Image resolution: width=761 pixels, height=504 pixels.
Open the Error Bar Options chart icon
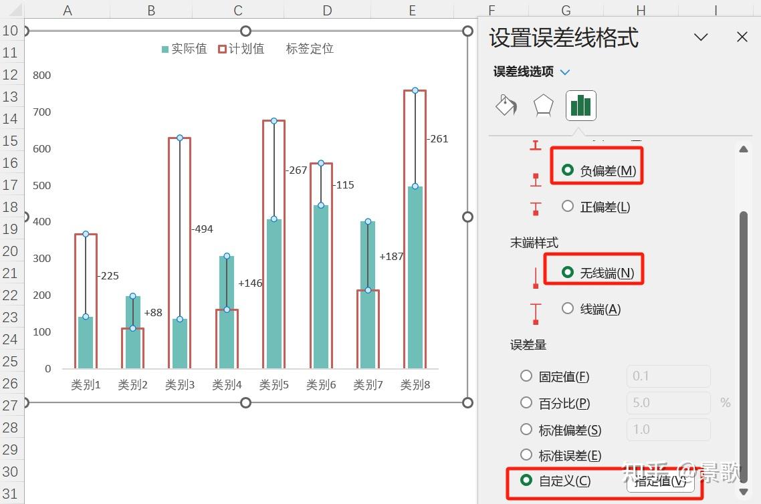point(580,105)
